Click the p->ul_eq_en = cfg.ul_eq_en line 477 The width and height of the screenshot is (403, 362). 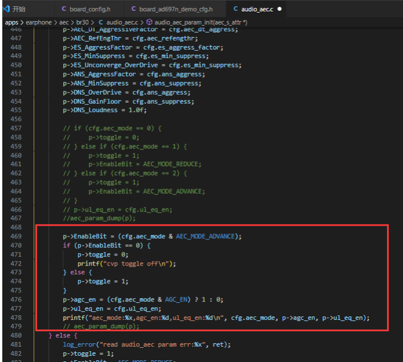(112, 308)
